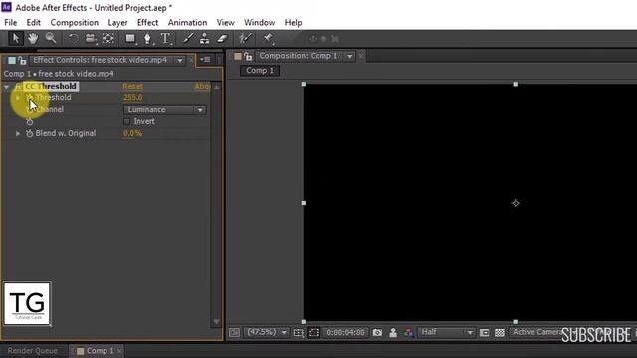637x358 pixels.
Task: Select the Rectangle shape tool
Action: coord(130,39)
